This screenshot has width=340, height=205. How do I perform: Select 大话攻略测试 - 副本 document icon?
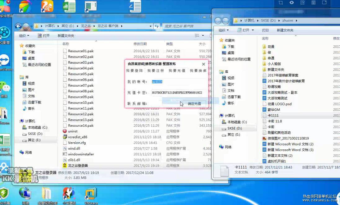(x=264, y=93)
